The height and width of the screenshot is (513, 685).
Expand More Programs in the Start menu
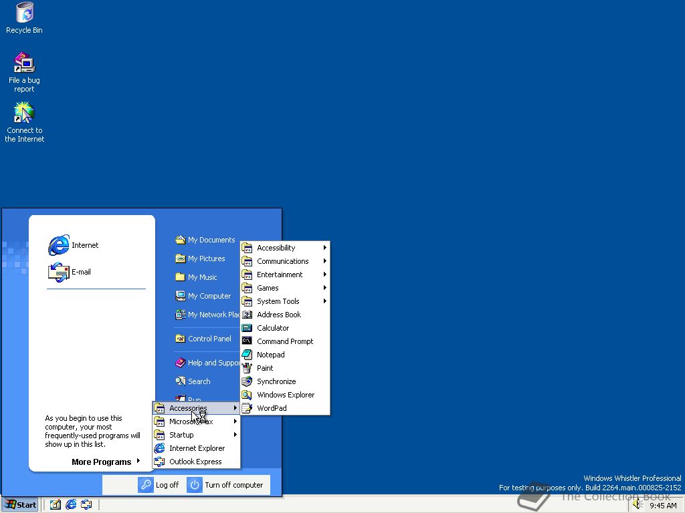pos(106,462)
